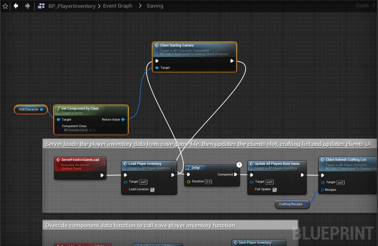The height and width of the screenshot is (246, 378).
Task: Click the blueprint graph icon beside BP_PlayerInventory
Action: pos(41,6)
